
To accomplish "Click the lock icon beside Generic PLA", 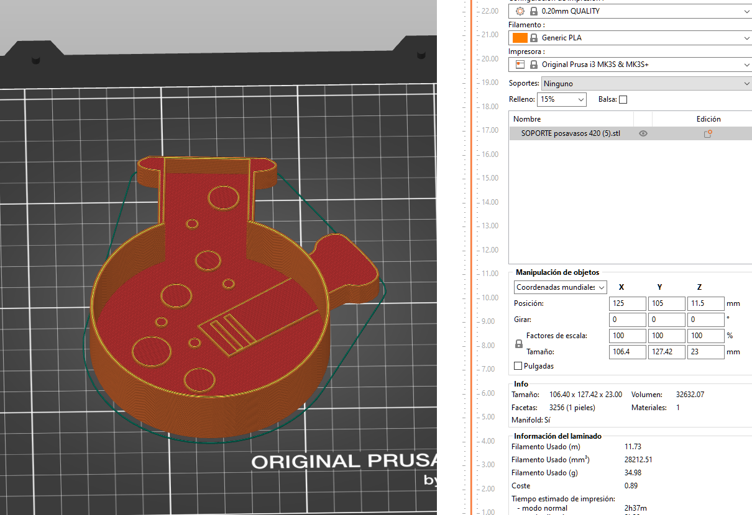I will 534,38.
